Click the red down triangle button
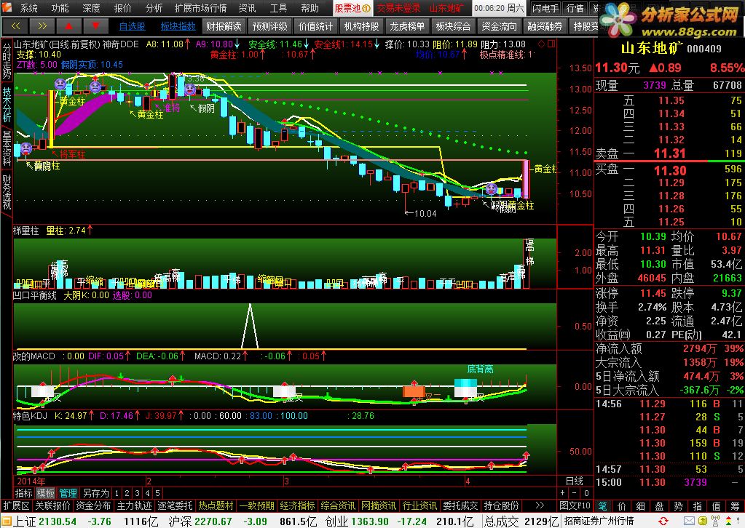Screen dimensions: 745x528 95,26
